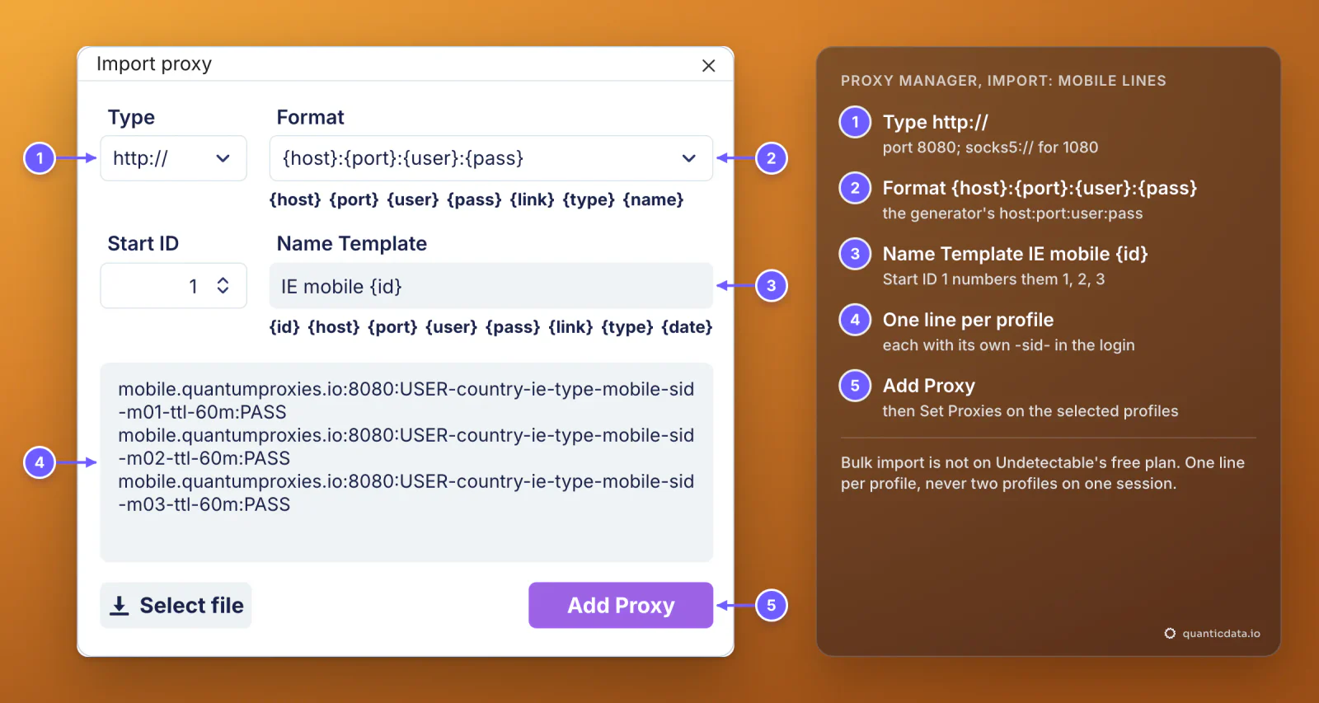Close the Import proxy dialog
This screenshot has height=703, width=1319.
(x=708, y=66)
